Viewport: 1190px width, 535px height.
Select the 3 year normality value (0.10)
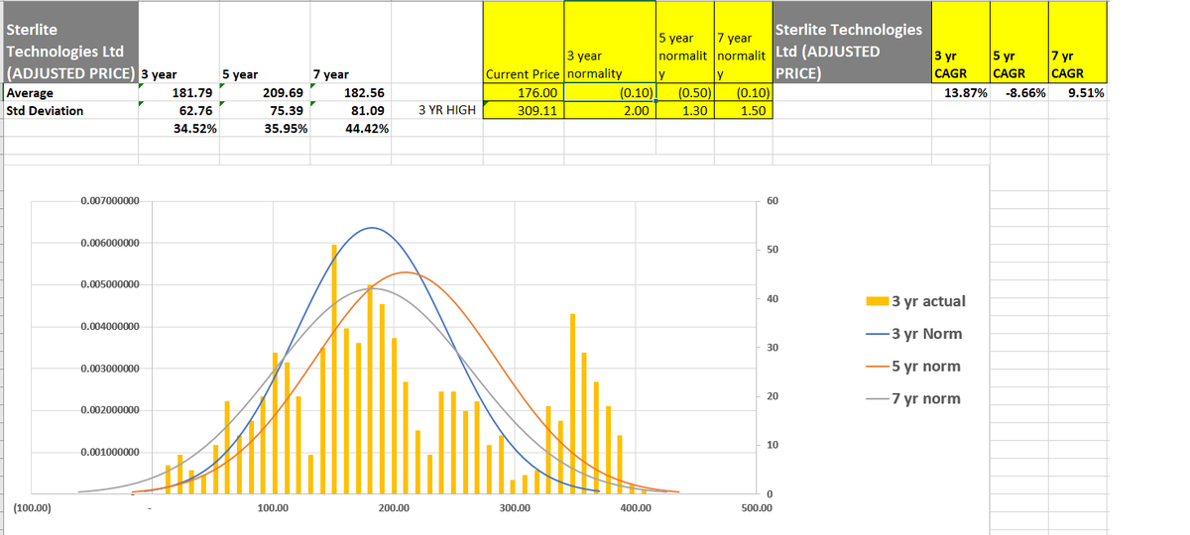609,93
